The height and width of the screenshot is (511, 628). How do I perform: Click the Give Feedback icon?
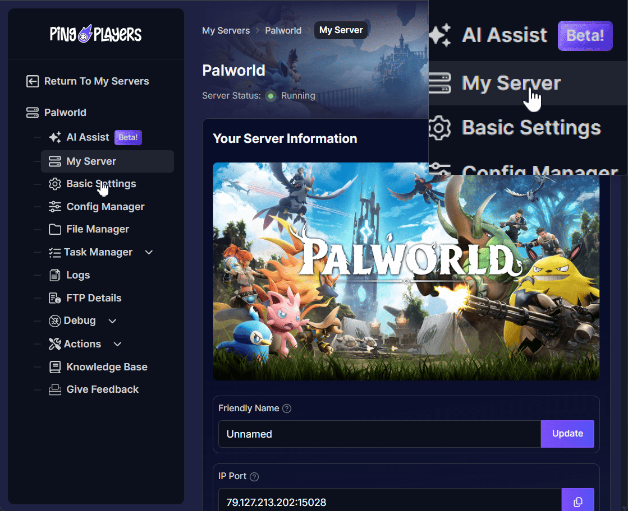tap(55, 389)
